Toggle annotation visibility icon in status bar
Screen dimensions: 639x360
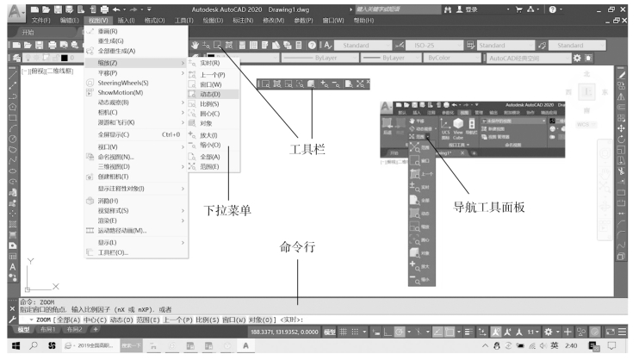click(x=496, y=332)
